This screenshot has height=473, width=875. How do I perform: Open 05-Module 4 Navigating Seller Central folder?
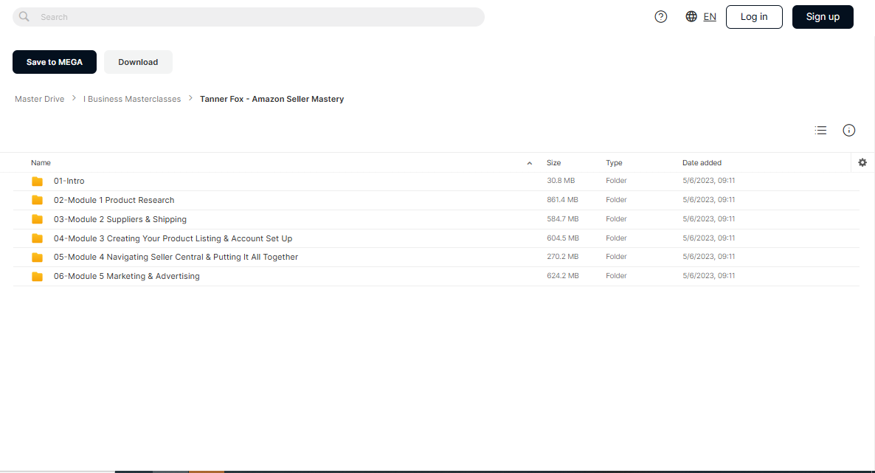pyautogui.click(x=176, y=257)
